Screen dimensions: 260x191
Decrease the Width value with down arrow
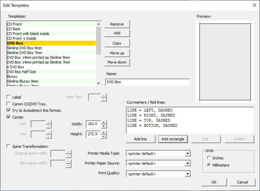(104, 126)
